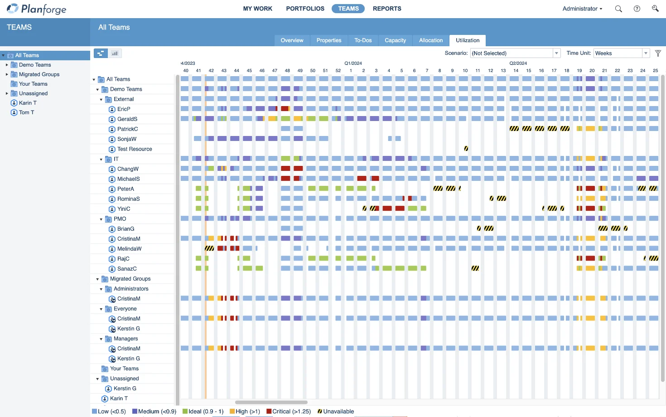Click the Unavailable hatched legend swatch
This screenshot has height=417, width=666.
(x=320, y=412)
